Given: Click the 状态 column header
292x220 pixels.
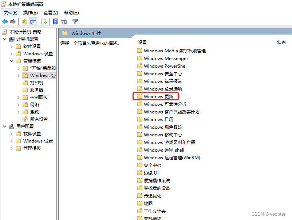Looking at the screenshot, I should [x=281, y=43].
